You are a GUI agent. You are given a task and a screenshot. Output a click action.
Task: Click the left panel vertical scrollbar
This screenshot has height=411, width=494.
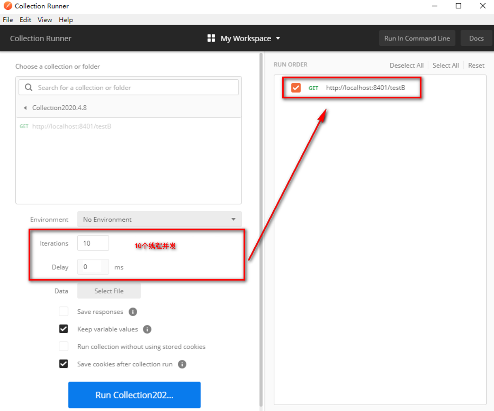click(261, 230)
